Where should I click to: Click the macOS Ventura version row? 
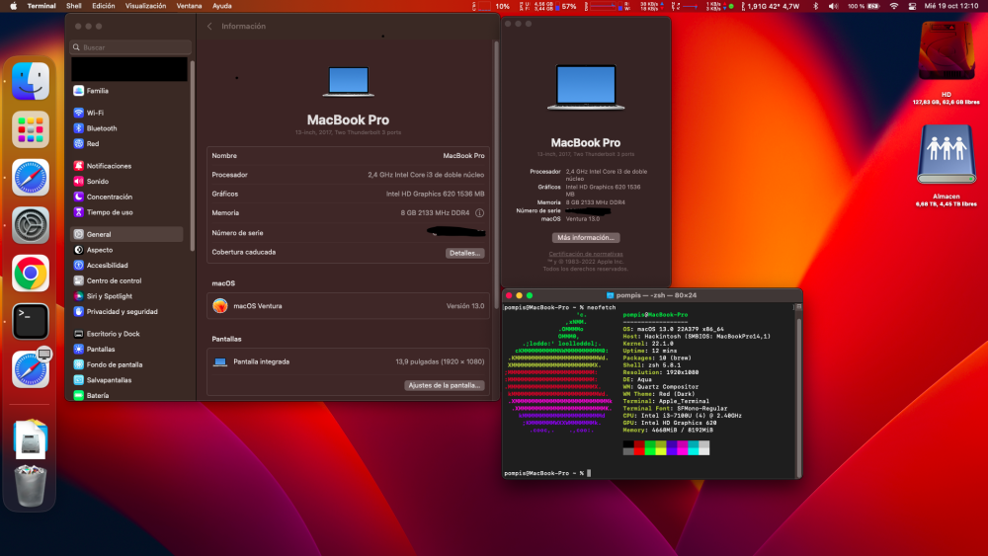pos(348,306)
